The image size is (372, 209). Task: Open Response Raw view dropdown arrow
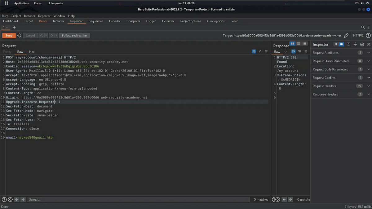click(x=286, y=52)
